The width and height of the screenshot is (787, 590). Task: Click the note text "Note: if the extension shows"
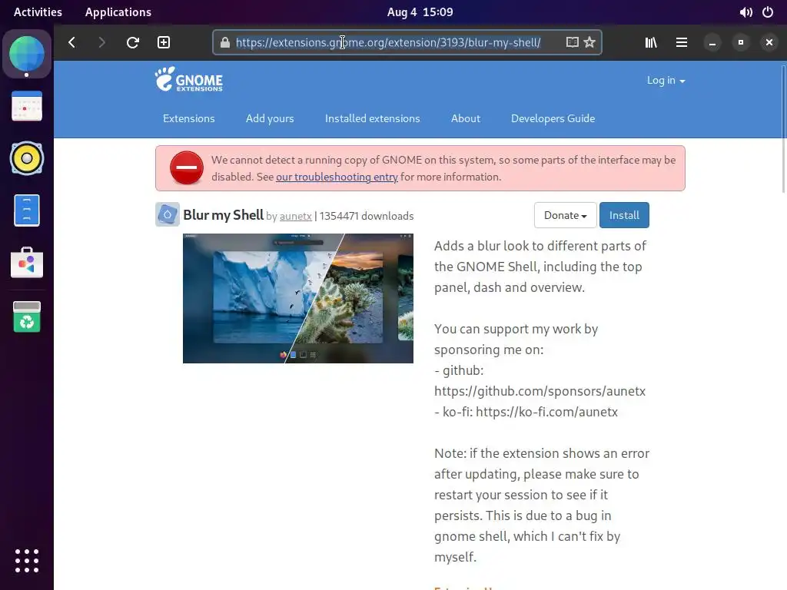tap(542, 505)
